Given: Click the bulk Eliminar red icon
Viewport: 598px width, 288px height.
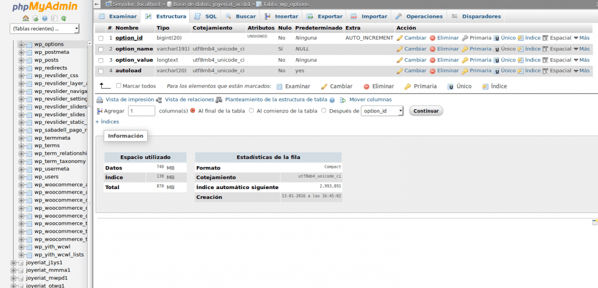Looking at the screenshot, I should [x=366, y=86].
